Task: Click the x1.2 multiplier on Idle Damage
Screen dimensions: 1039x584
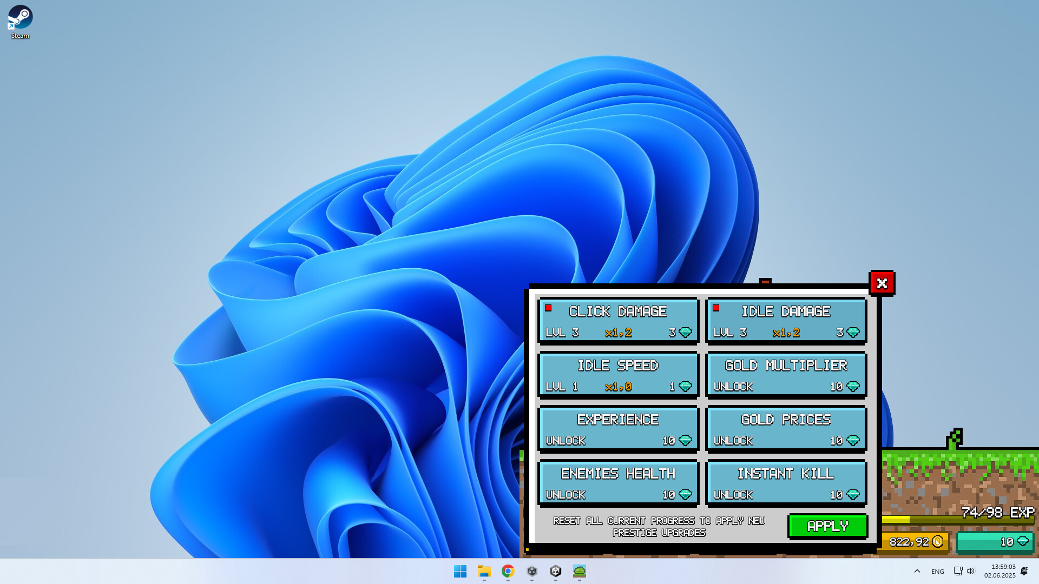Action: point(786,333)
